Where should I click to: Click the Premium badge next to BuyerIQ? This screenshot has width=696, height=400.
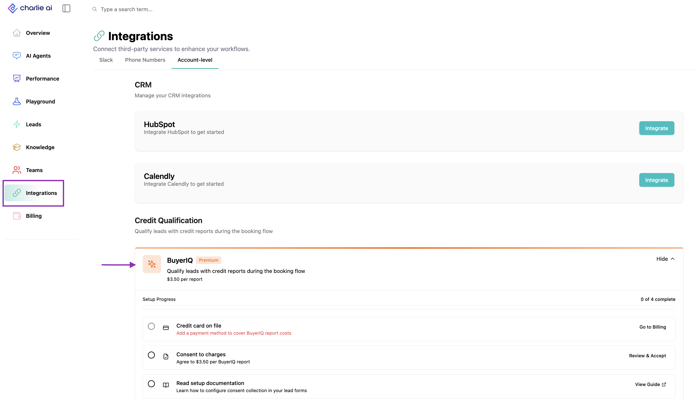click(x=208, y=260)
